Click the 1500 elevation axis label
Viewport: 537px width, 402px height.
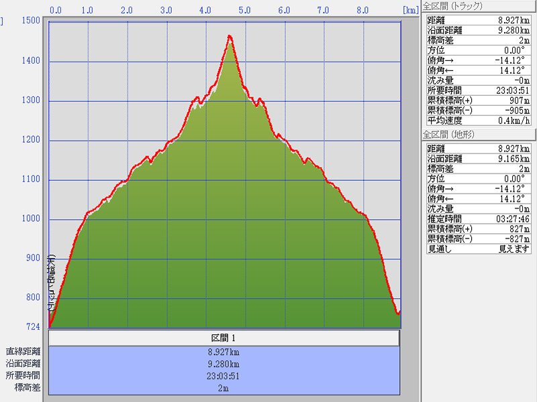30,21
